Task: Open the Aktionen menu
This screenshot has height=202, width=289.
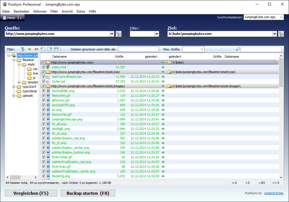Action: 40,11
